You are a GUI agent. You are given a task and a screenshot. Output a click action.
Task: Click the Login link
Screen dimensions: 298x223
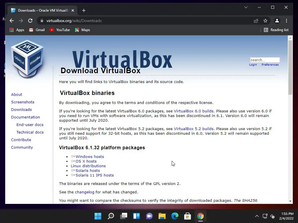pyautogui.click(x=253, y=65)
